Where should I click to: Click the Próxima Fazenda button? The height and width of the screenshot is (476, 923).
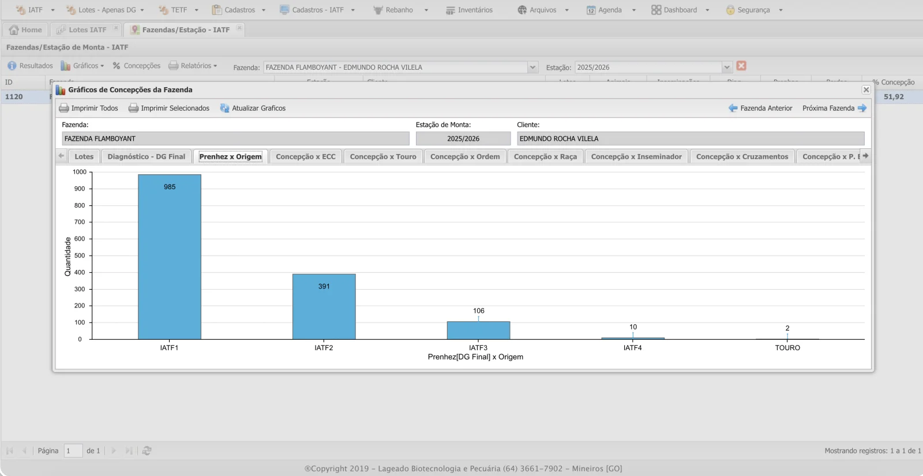[834, 108]
